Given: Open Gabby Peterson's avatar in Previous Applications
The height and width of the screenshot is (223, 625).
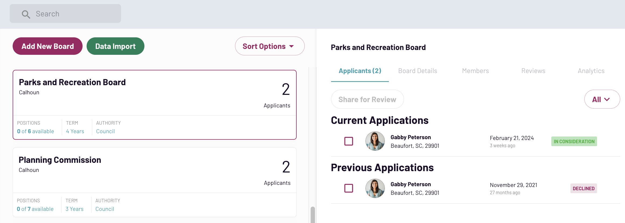Looking at the screenshot, I should 375,188.
